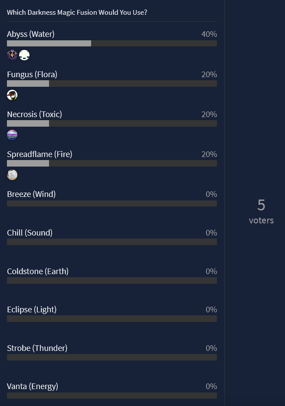
Task: Select the Coldstone (Earth) result bar
Action: coord(112,280)
